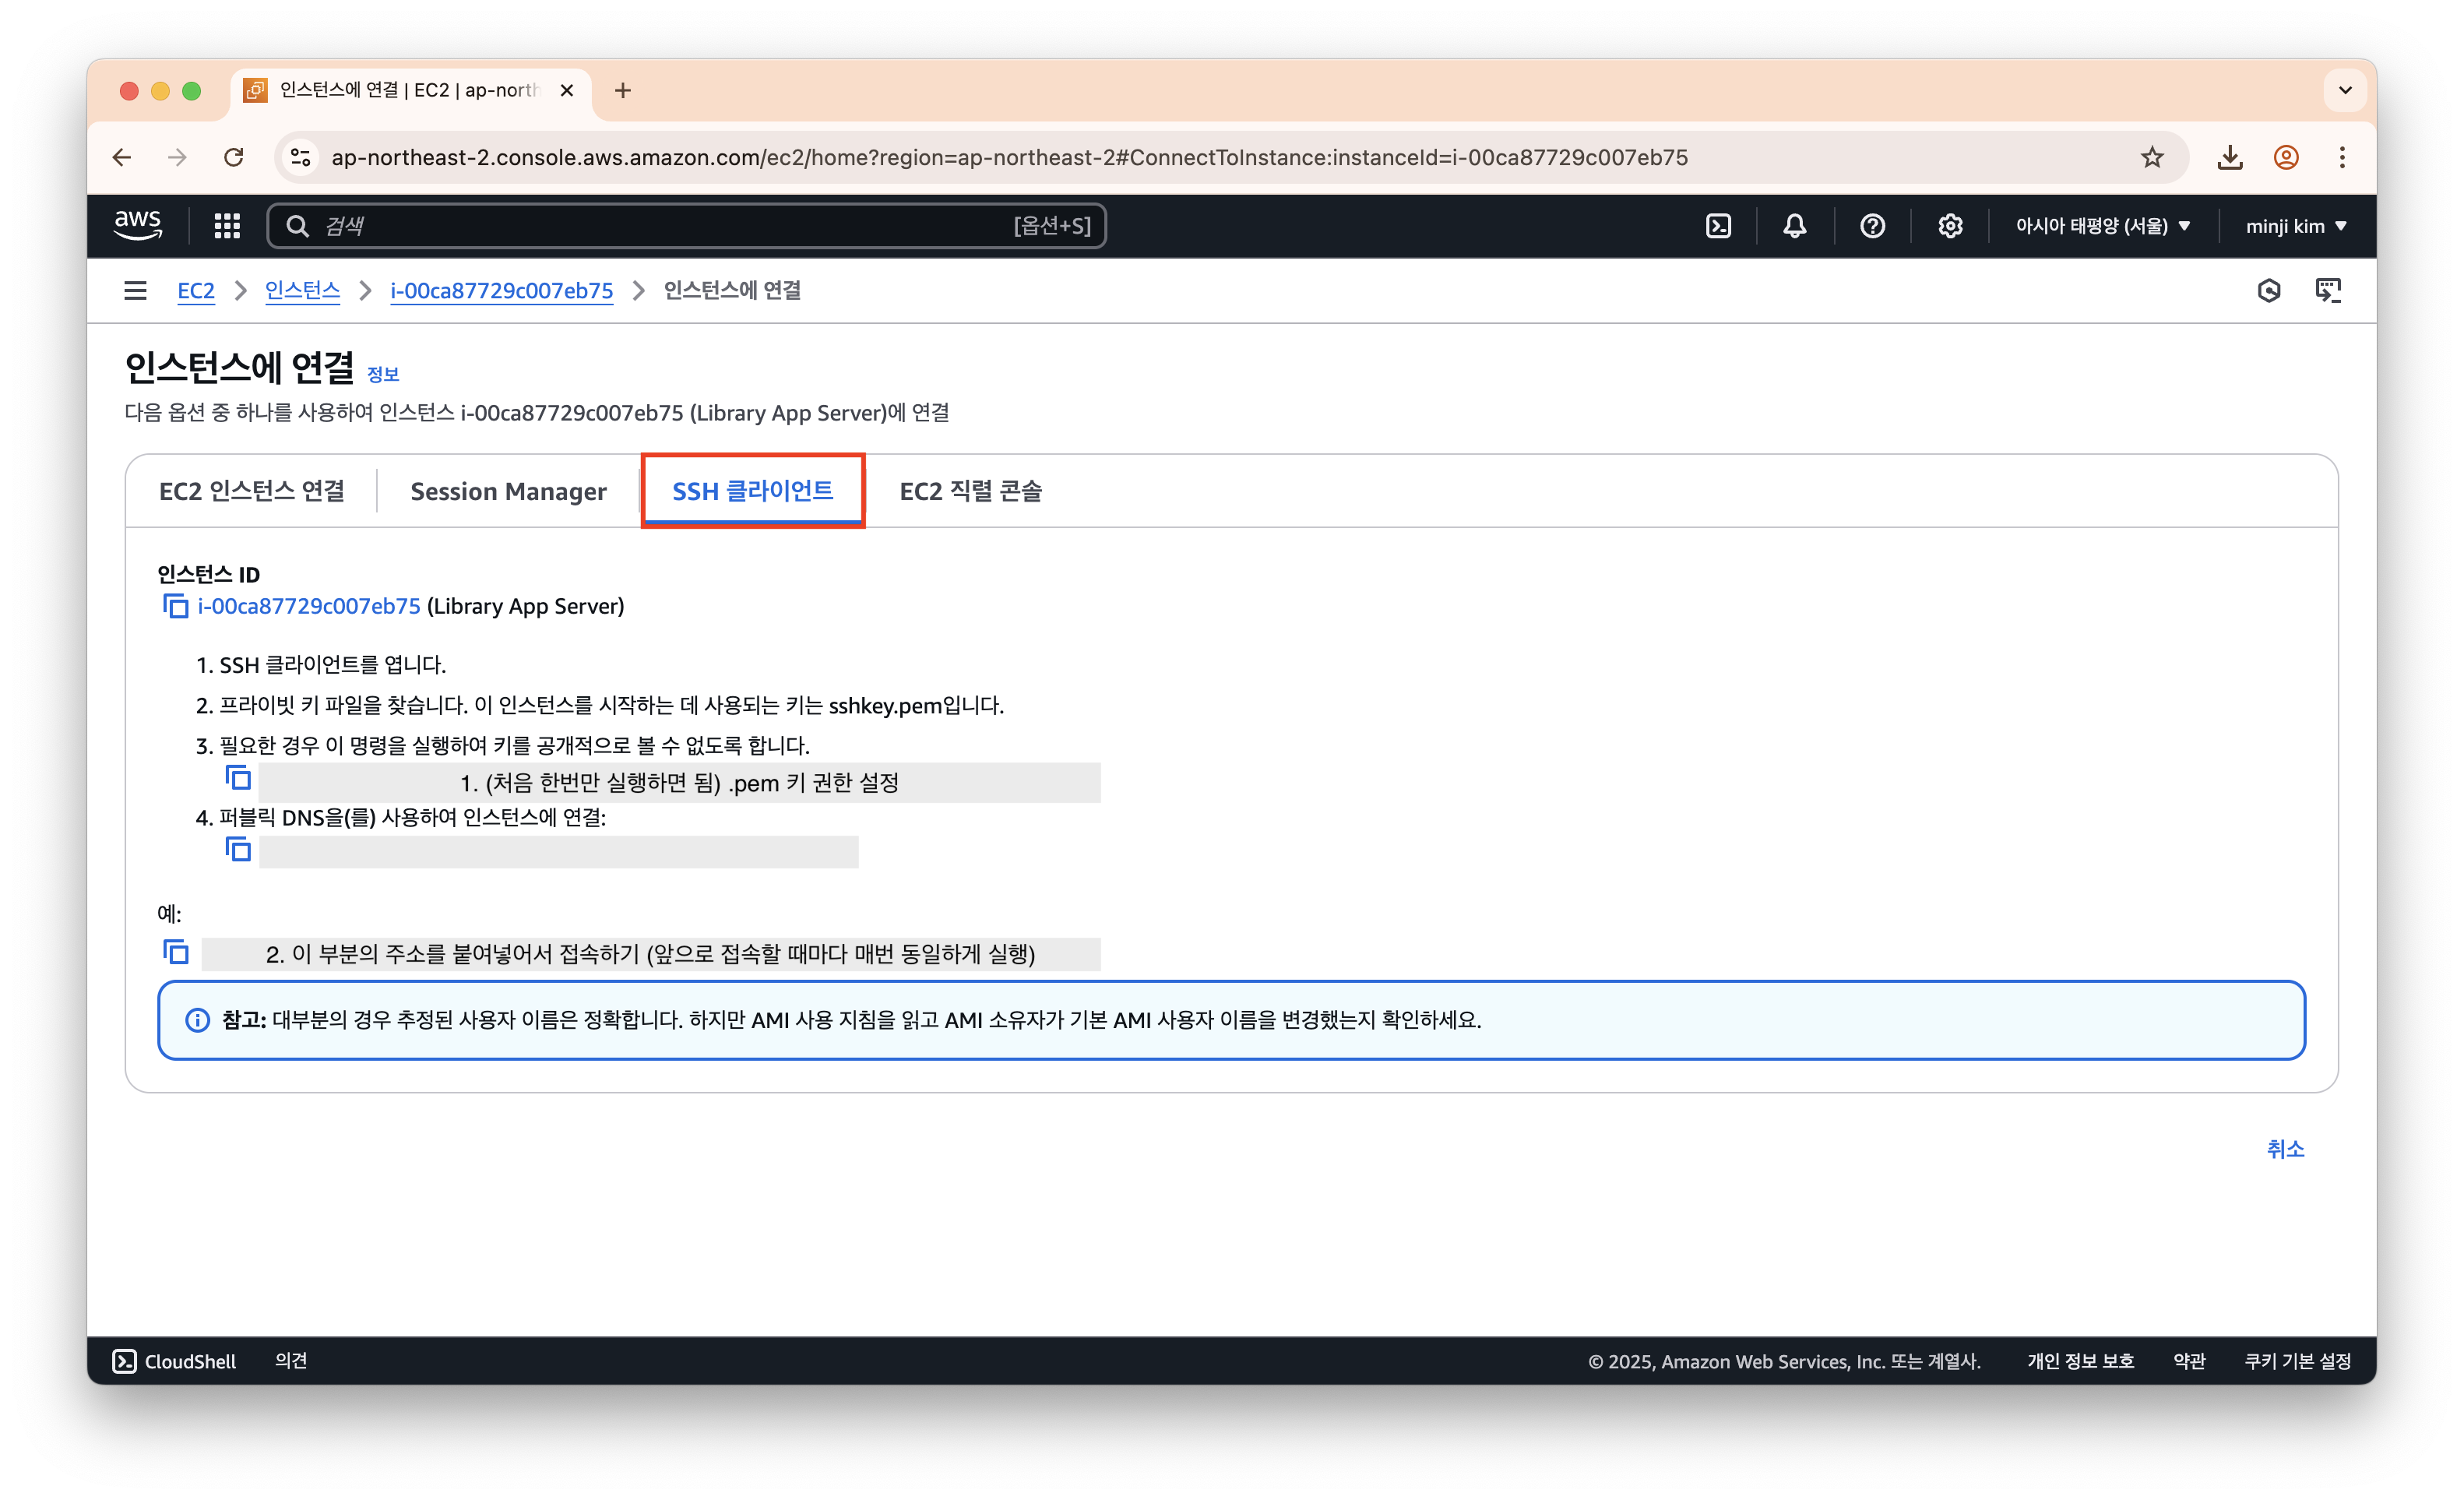Open the Chrome three-dot menu
The image size is (2464, 1500).
pos(2342,157)
